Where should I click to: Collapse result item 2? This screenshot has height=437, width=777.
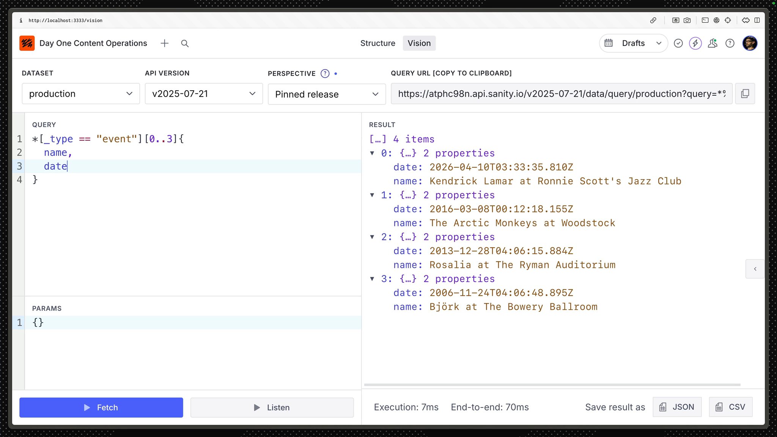tap(372, 237)
